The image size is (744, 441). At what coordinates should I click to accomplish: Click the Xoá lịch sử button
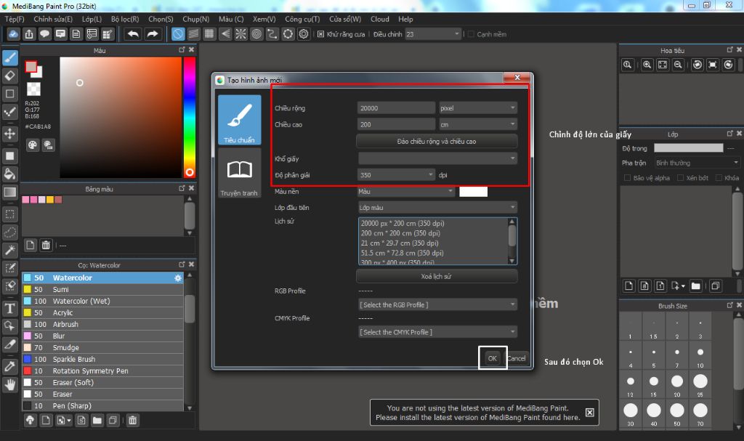[437, 276]
